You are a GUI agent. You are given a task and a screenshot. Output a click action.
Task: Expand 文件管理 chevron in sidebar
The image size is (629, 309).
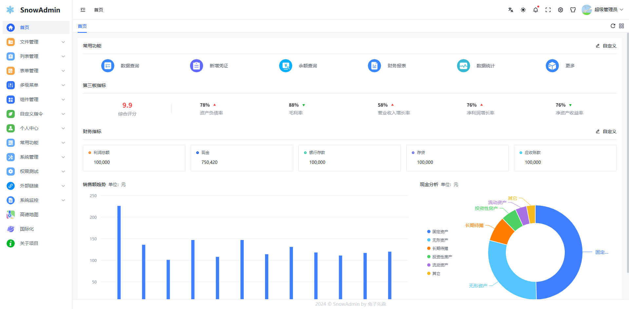coord(63,42)
